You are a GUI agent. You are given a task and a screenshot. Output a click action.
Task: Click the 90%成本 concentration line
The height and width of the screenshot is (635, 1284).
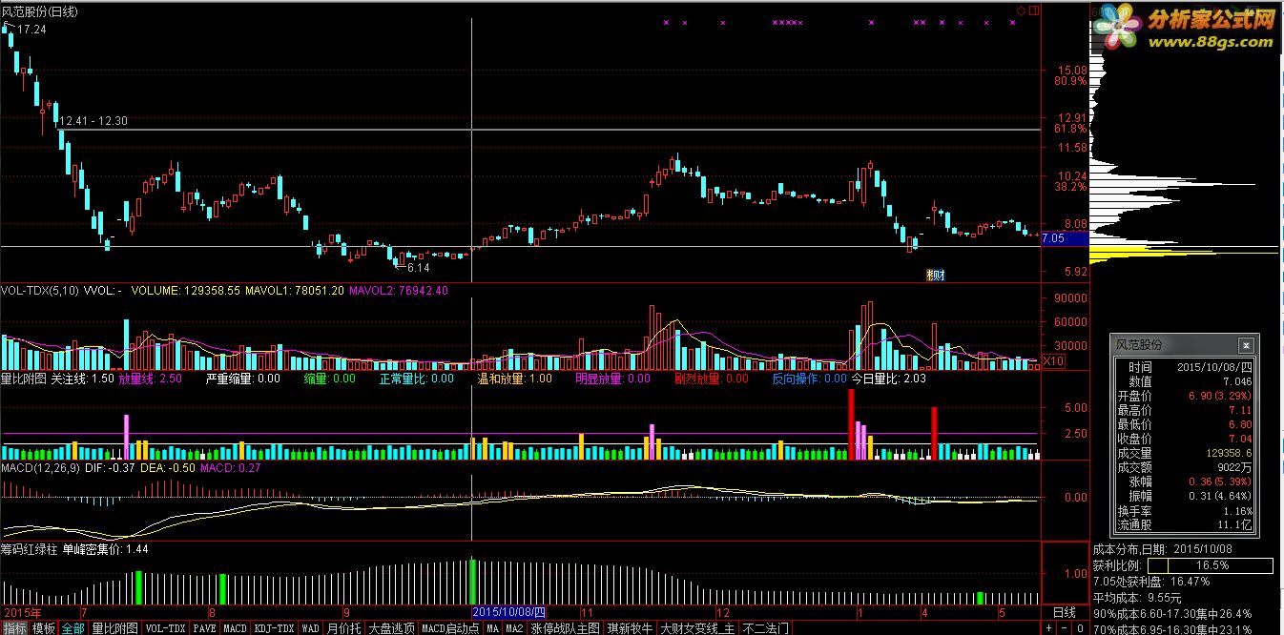(x=1172, y=614)
